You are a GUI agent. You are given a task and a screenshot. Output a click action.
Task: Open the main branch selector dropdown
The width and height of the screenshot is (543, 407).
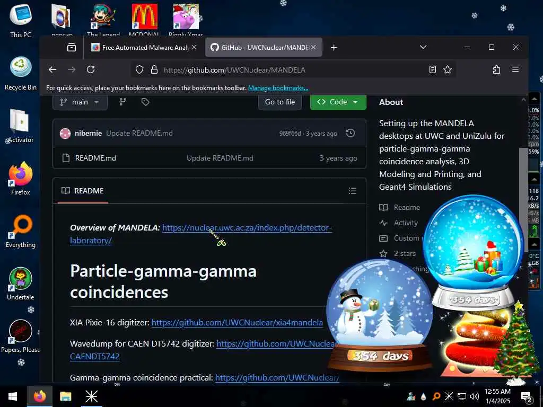coord(80,102)
